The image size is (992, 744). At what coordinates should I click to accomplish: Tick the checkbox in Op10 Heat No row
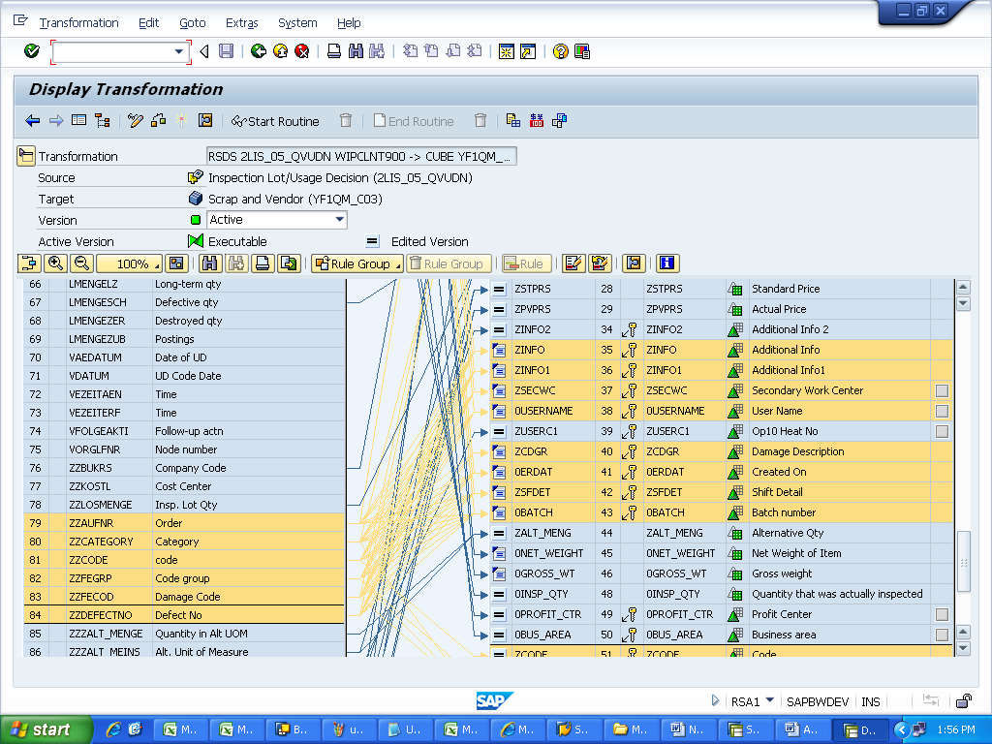(x=942, y=431)
